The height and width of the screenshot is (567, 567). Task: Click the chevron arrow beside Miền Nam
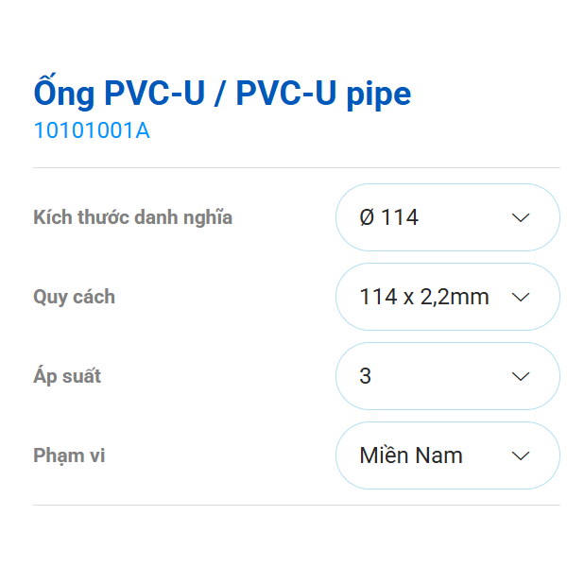(x=520, y=456)
